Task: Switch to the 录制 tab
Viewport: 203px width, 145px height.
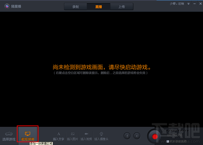Action: [x=76, y=7]
